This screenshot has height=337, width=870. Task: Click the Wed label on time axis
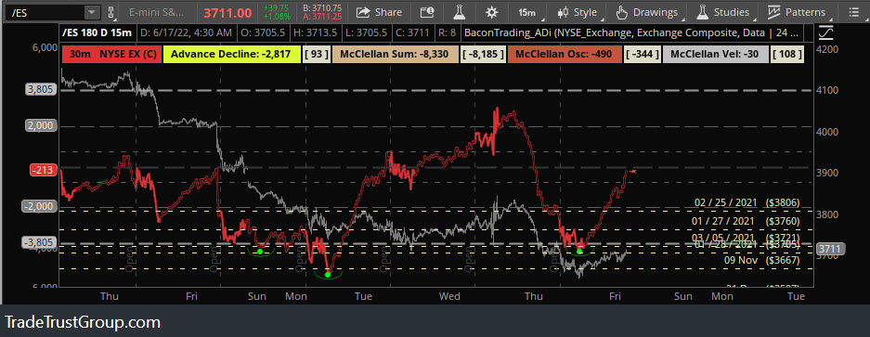[x=449, y=296]
